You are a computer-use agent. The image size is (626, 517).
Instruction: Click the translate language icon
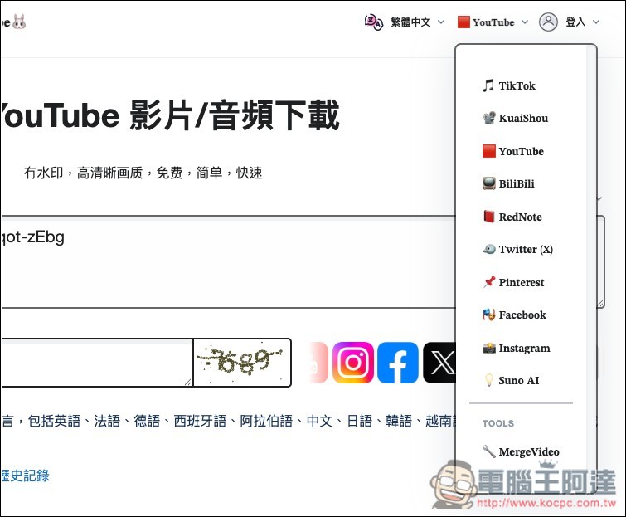[374, 22]
